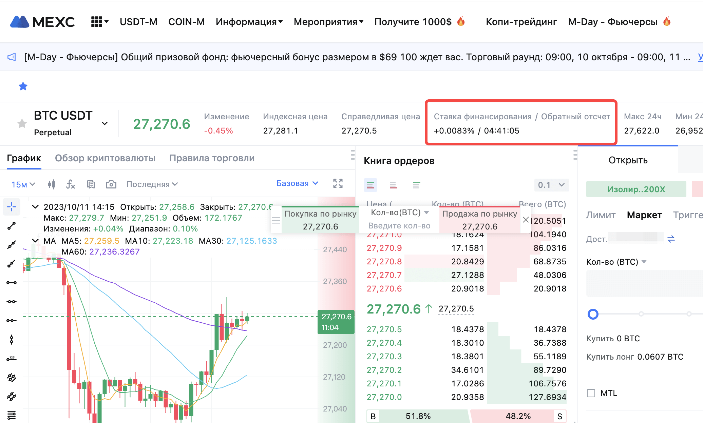Switch to Обзор криптовалюты tab
Screen dimensions: 703x423
click(x=105, y=158)
